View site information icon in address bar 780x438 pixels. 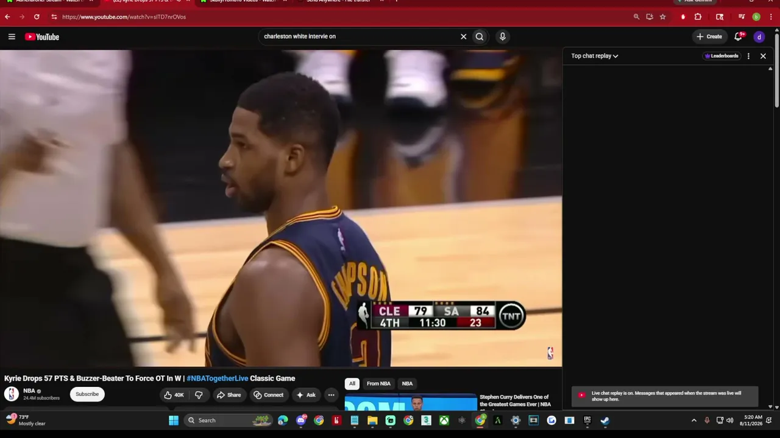(54, 17)
